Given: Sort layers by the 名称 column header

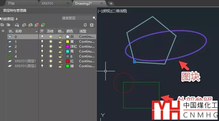Looking at the screenshot, I should click(x=25, y=31).
